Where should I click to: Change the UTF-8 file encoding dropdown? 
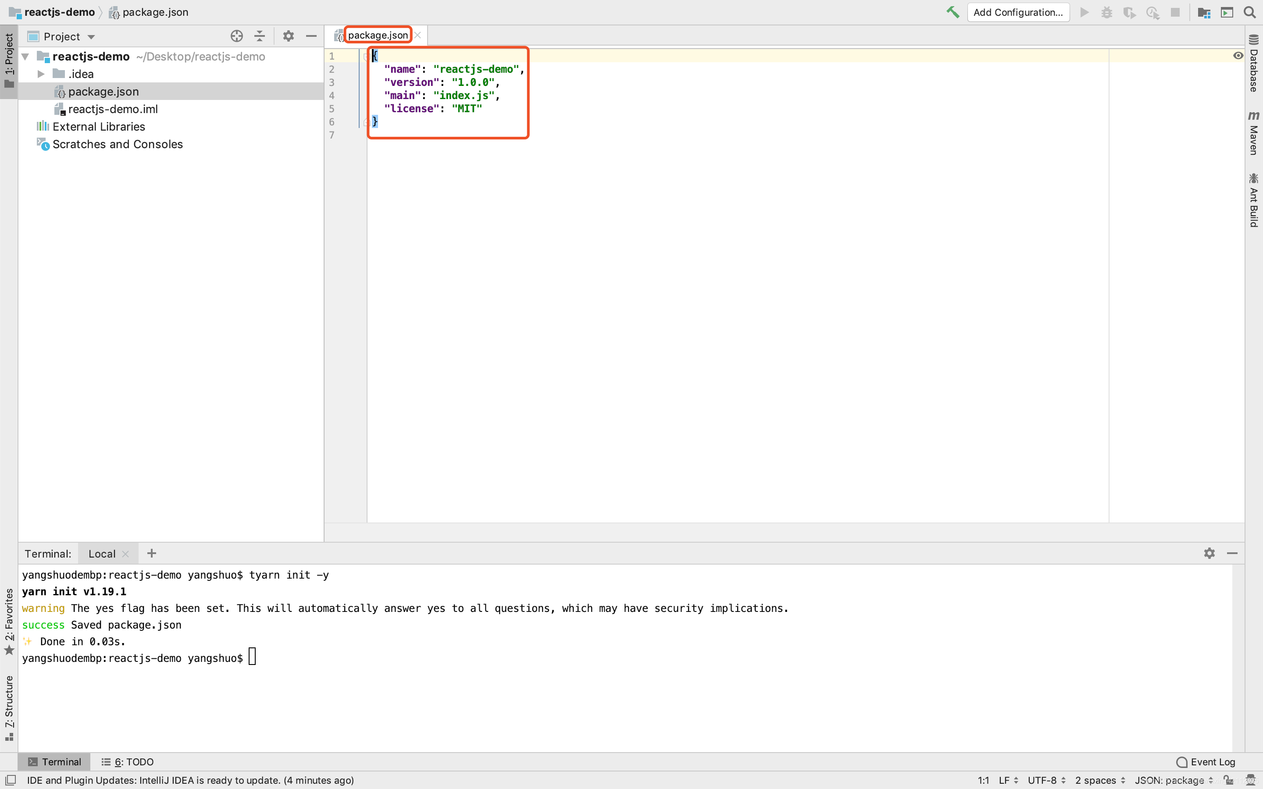pyautogui.click(x=1046, y=780)
